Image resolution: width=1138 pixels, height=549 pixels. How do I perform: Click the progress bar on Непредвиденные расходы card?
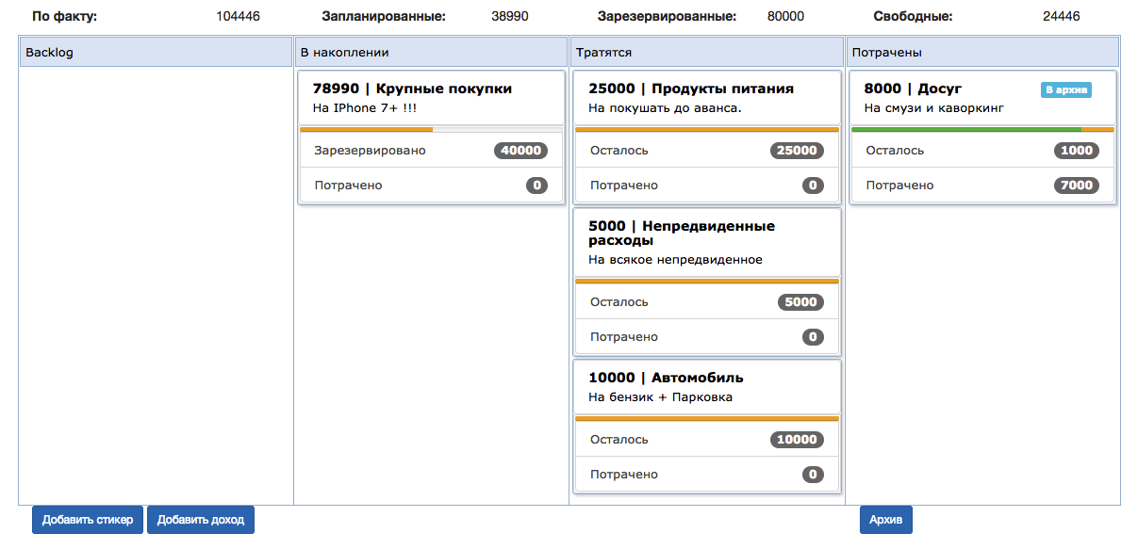(707, 281)
